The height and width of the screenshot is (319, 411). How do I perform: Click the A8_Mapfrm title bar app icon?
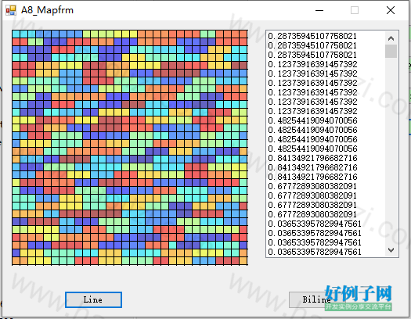11,10
